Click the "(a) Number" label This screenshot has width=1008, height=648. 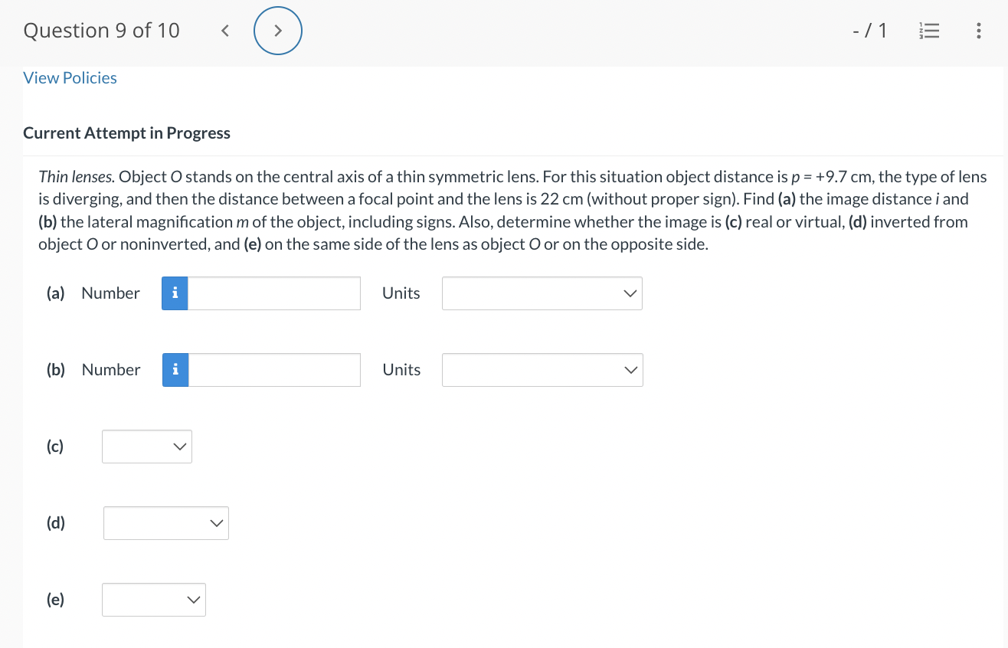pyautogui.click(x=93, y=293)
